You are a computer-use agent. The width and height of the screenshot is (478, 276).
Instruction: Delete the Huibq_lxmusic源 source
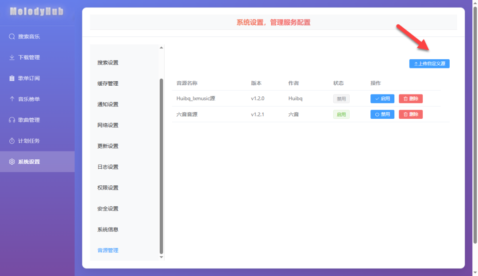pos(411,98)
